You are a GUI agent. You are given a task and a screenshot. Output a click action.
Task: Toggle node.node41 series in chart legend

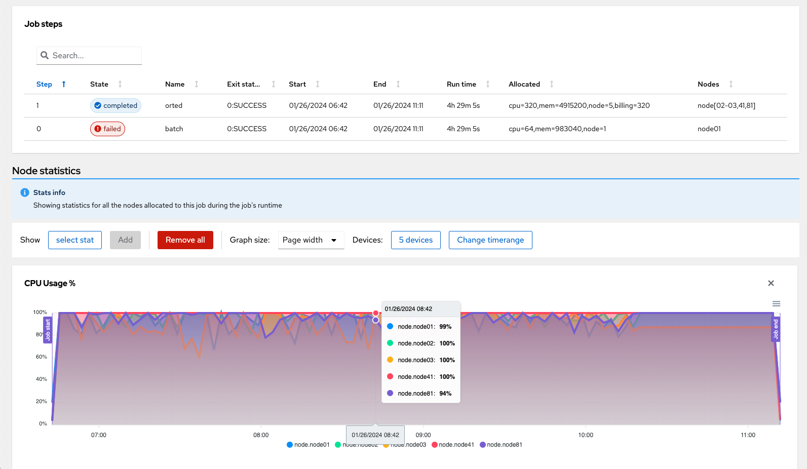coord(453,445)
